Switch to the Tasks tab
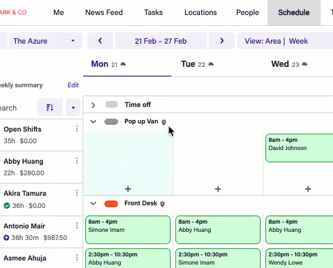This screenshot has height=268, width=333. tap(154, 12)
